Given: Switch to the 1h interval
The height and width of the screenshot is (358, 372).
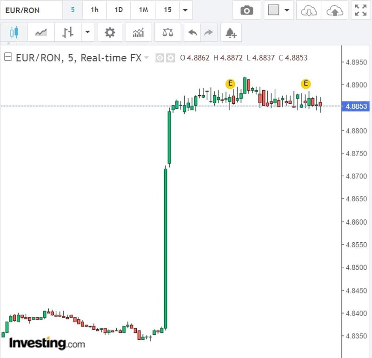Looking at the screenshot, I should coord(94,10).
